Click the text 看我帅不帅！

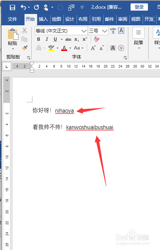(x=47, y=127)
